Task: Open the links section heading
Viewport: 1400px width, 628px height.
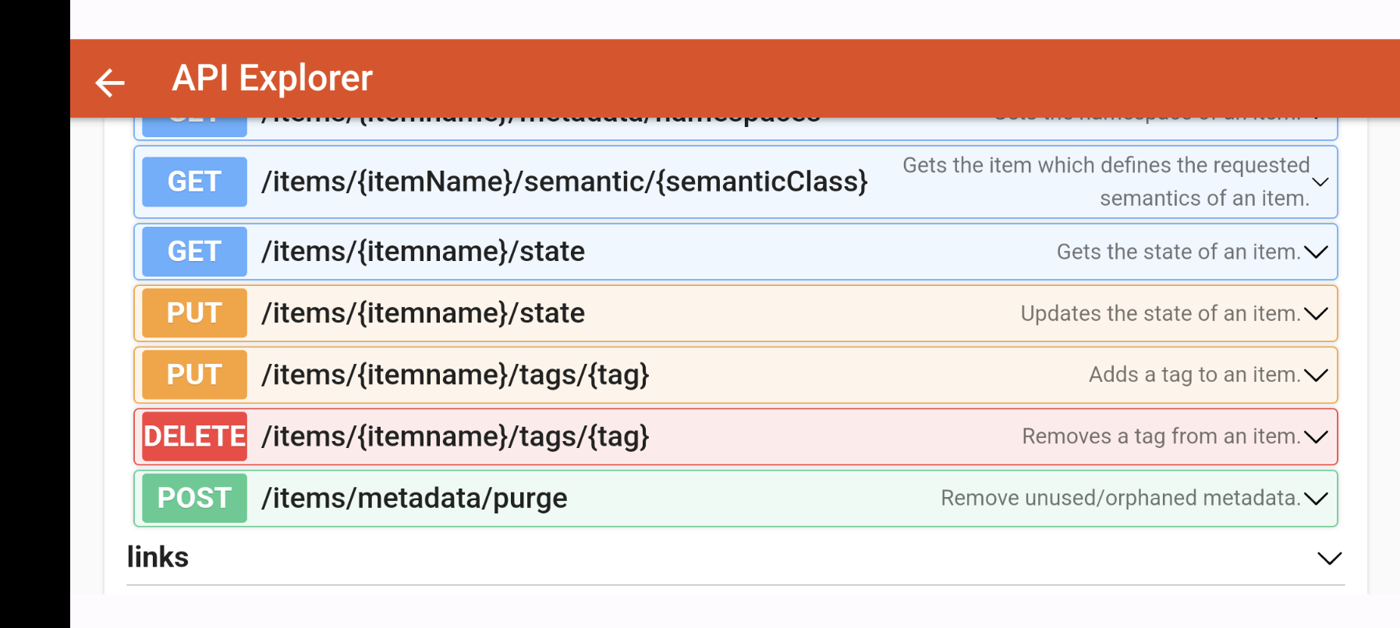Action: [x=158, y=557]
